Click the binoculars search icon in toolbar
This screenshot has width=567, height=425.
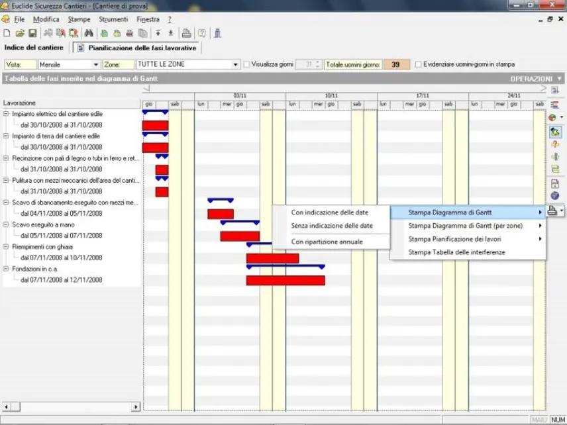click(89, 33)
